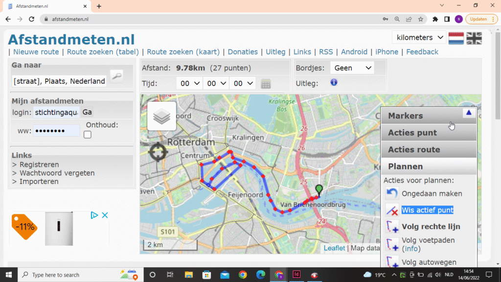501x282 pixels.
Task: Switch language with the Dutch flag
Action: click(x=456, y=38)
